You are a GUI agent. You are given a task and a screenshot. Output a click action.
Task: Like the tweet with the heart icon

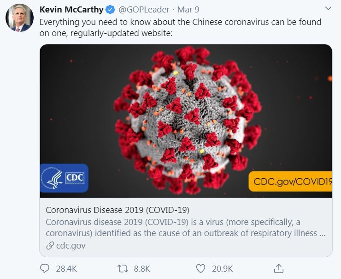200,268
